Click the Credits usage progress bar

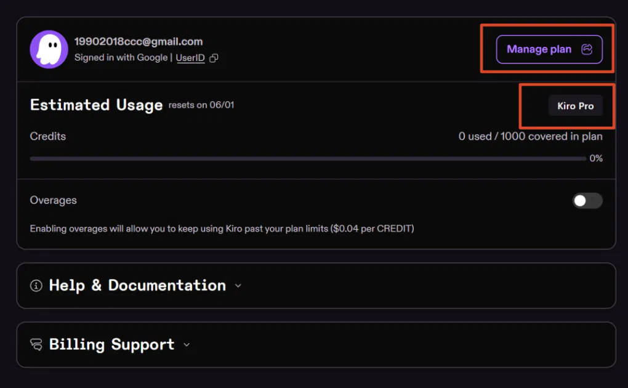(308, 159)
